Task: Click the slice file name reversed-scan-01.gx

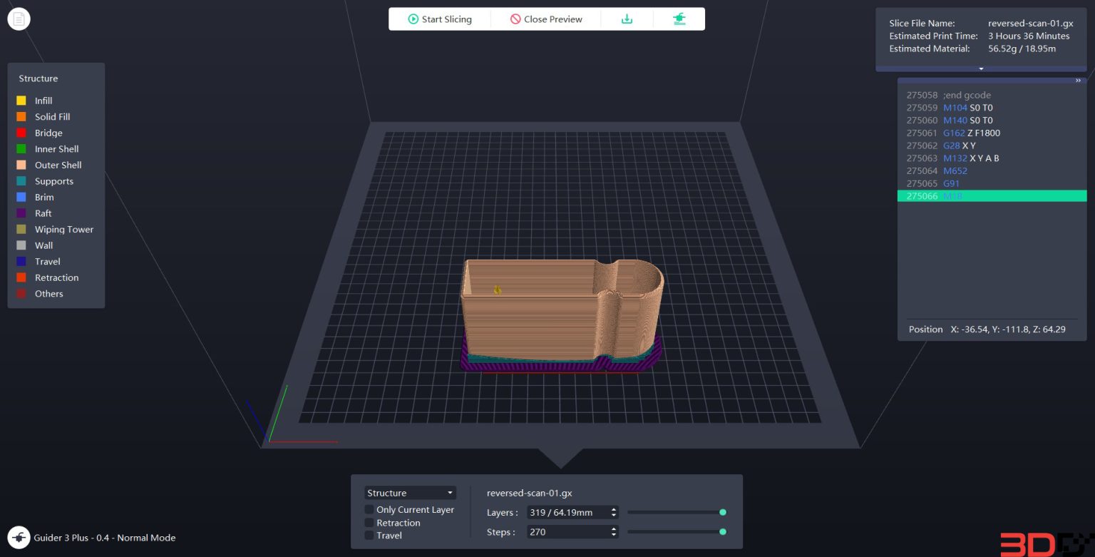Action: (x=1030, y=24)
